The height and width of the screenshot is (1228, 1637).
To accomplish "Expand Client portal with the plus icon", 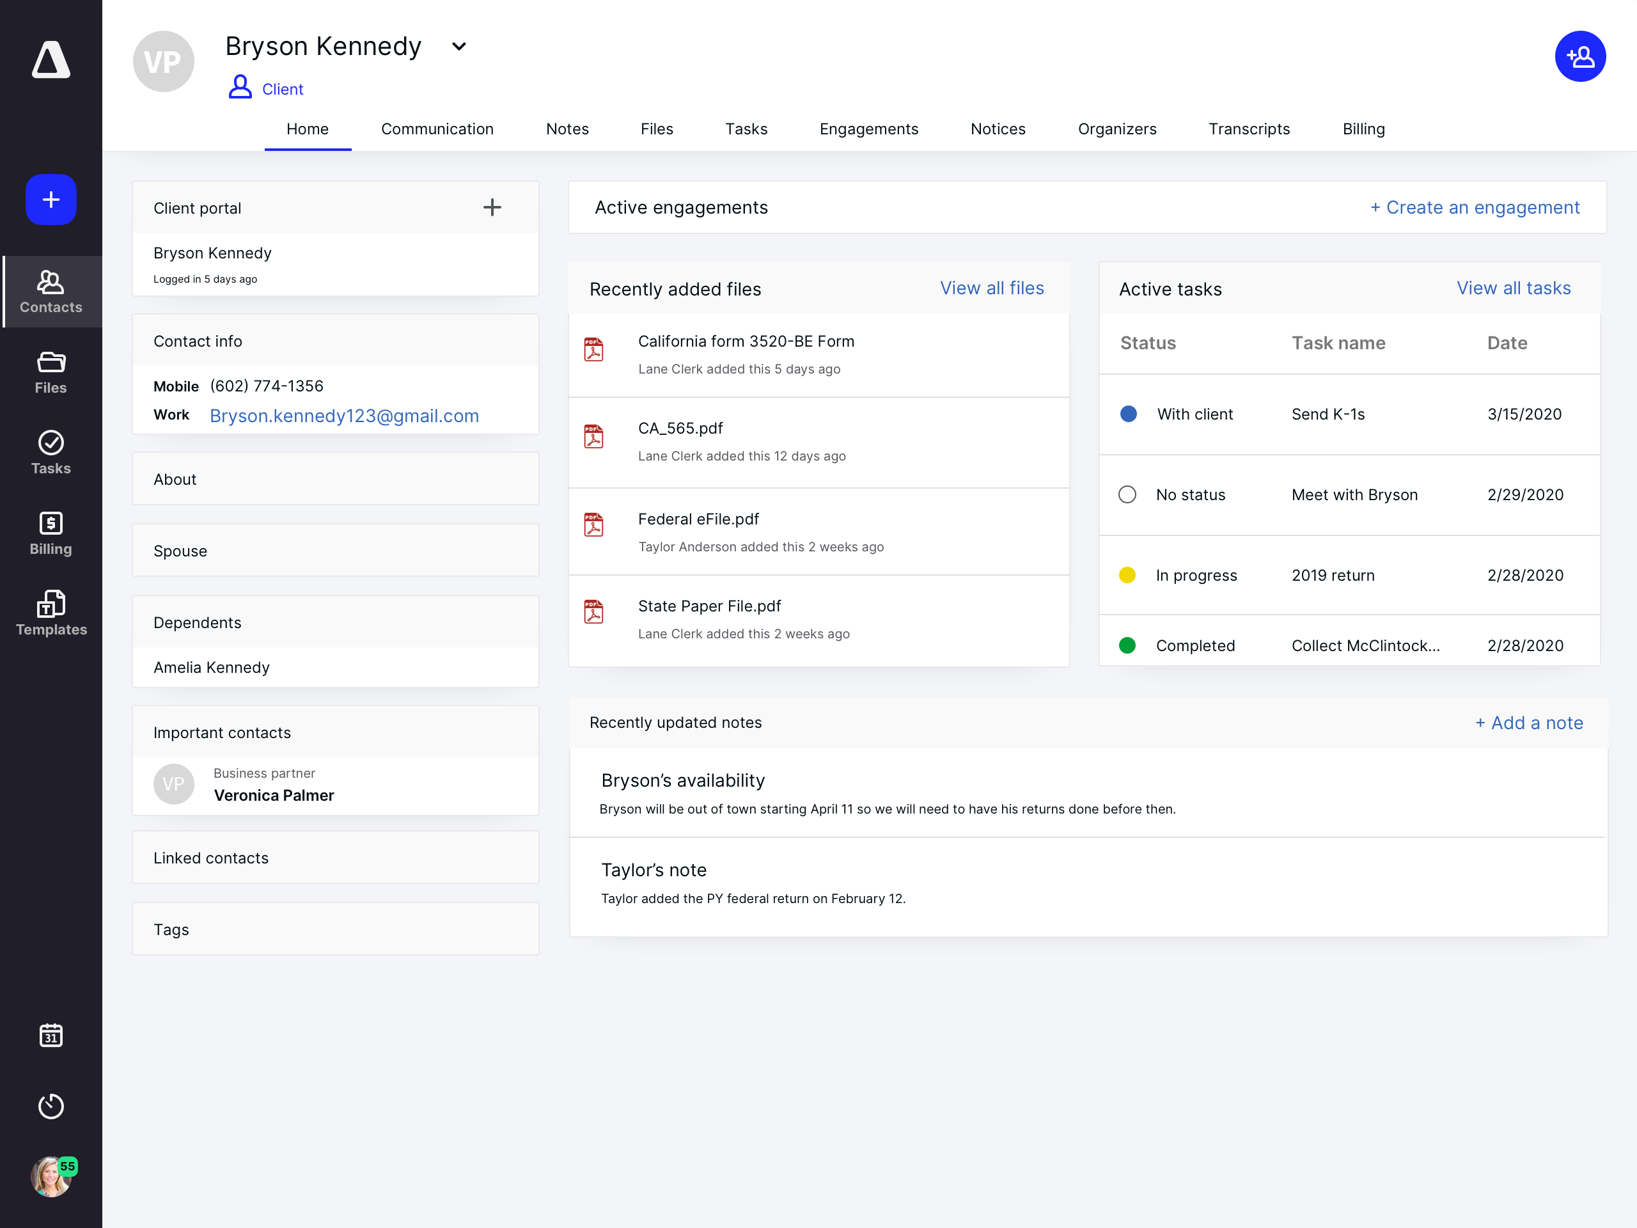I will 492,207.
